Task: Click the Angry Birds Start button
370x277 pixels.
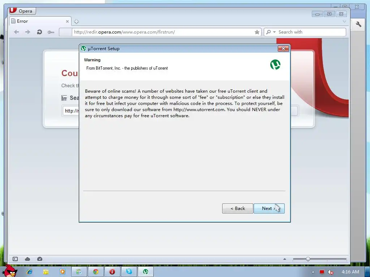Action: pos(9,271)
